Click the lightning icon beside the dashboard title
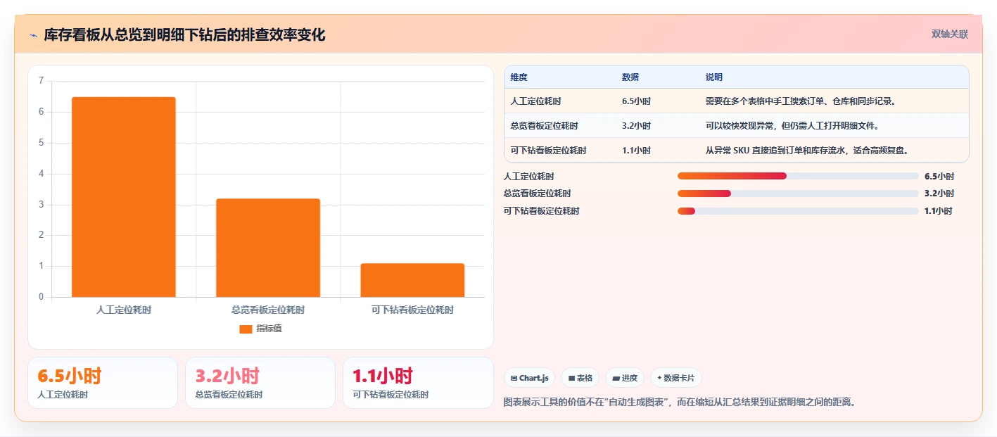 tap(33, 35)
